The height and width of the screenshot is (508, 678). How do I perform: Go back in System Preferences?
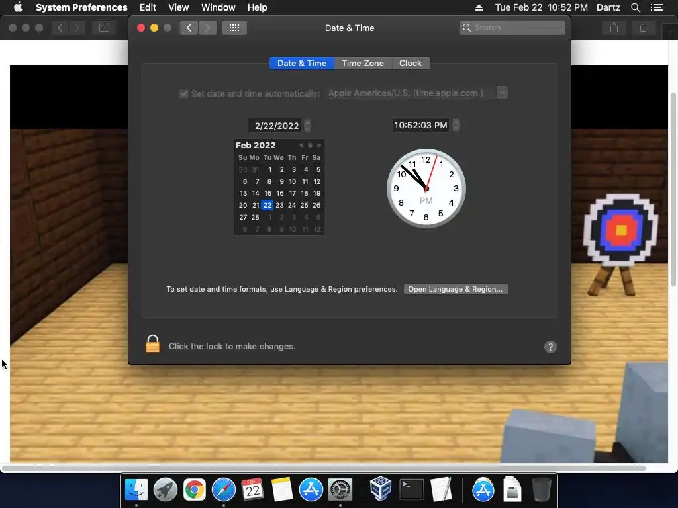189,28
